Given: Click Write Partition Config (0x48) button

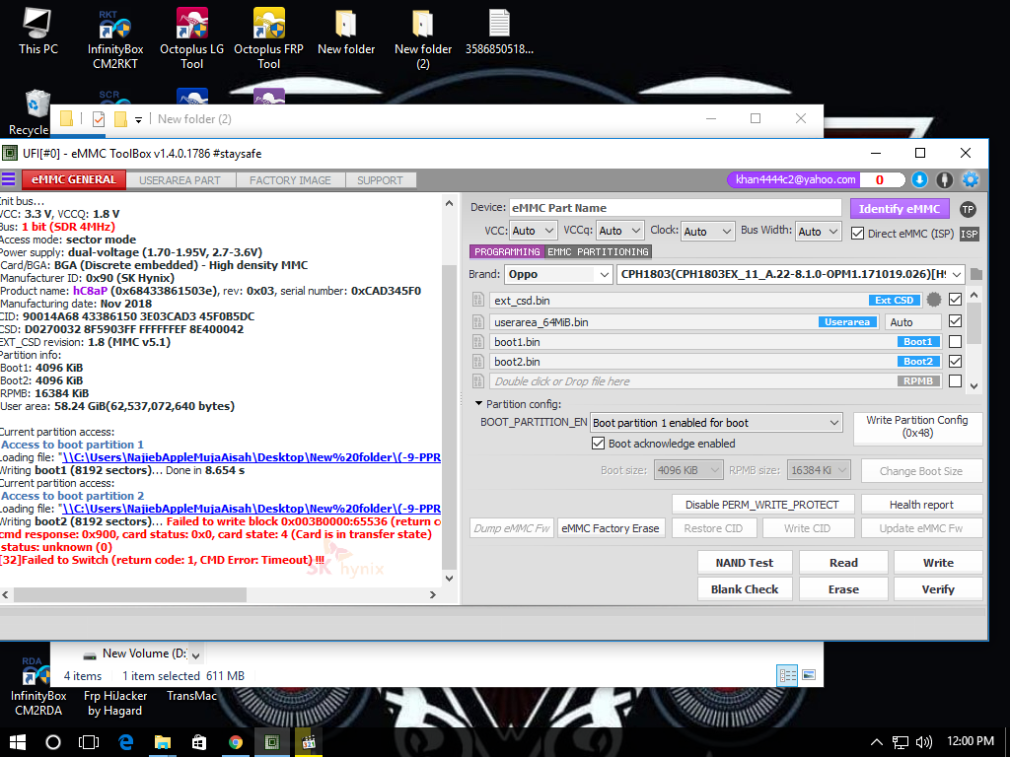Looking at the screenshot, I should click(x=917, y=427).
